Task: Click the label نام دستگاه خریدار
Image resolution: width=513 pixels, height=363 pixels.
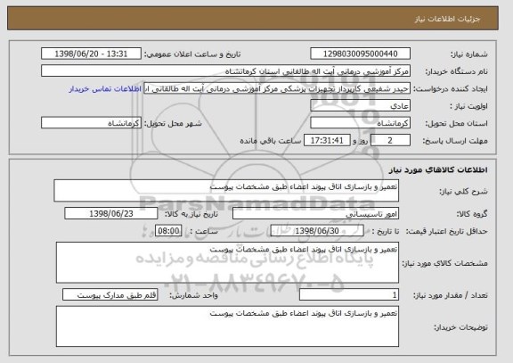Action: click(x=456, y=71)
